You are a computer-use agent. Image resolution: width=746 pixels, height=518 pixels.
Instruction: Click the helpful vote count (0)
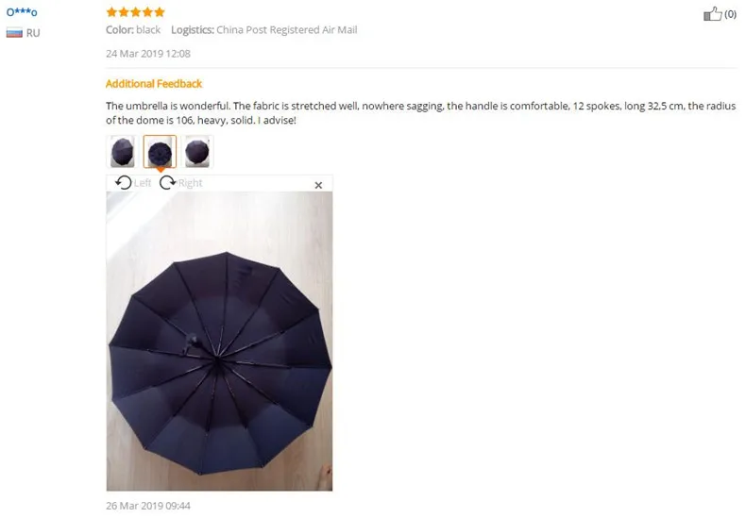730,14
